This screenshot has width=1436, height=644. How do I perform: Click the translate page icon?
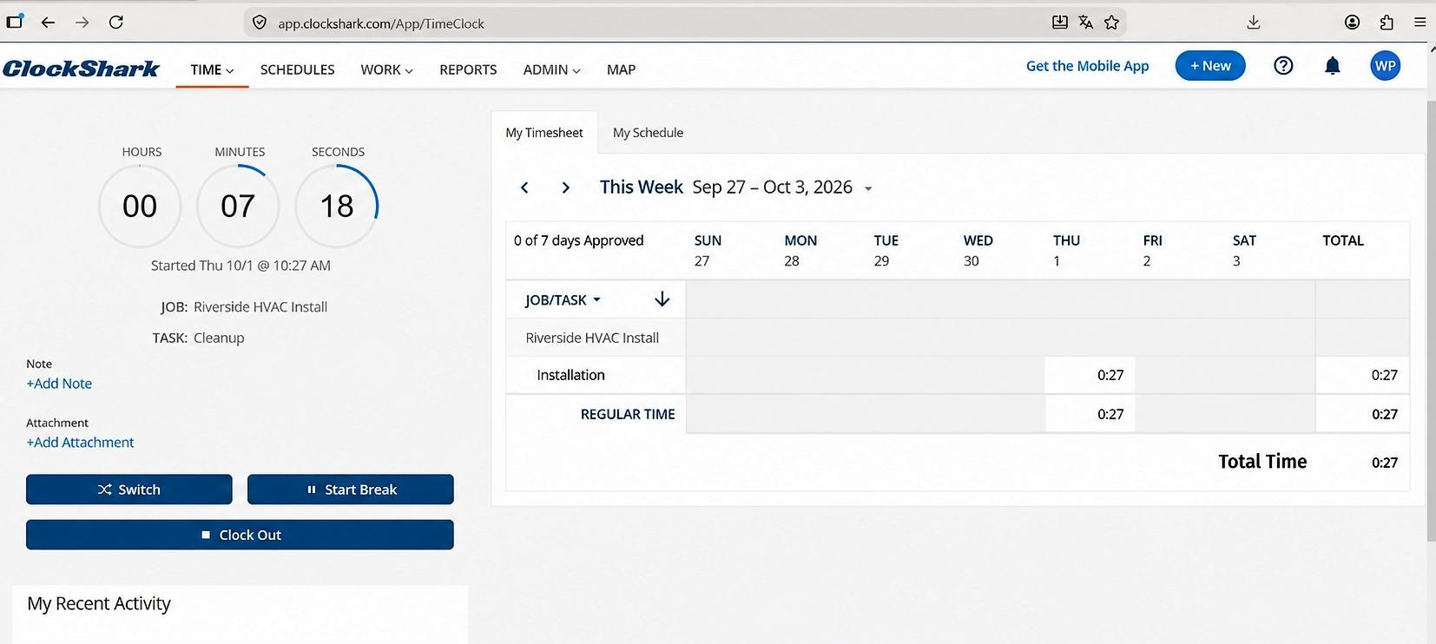click(x=1085, y=23)
